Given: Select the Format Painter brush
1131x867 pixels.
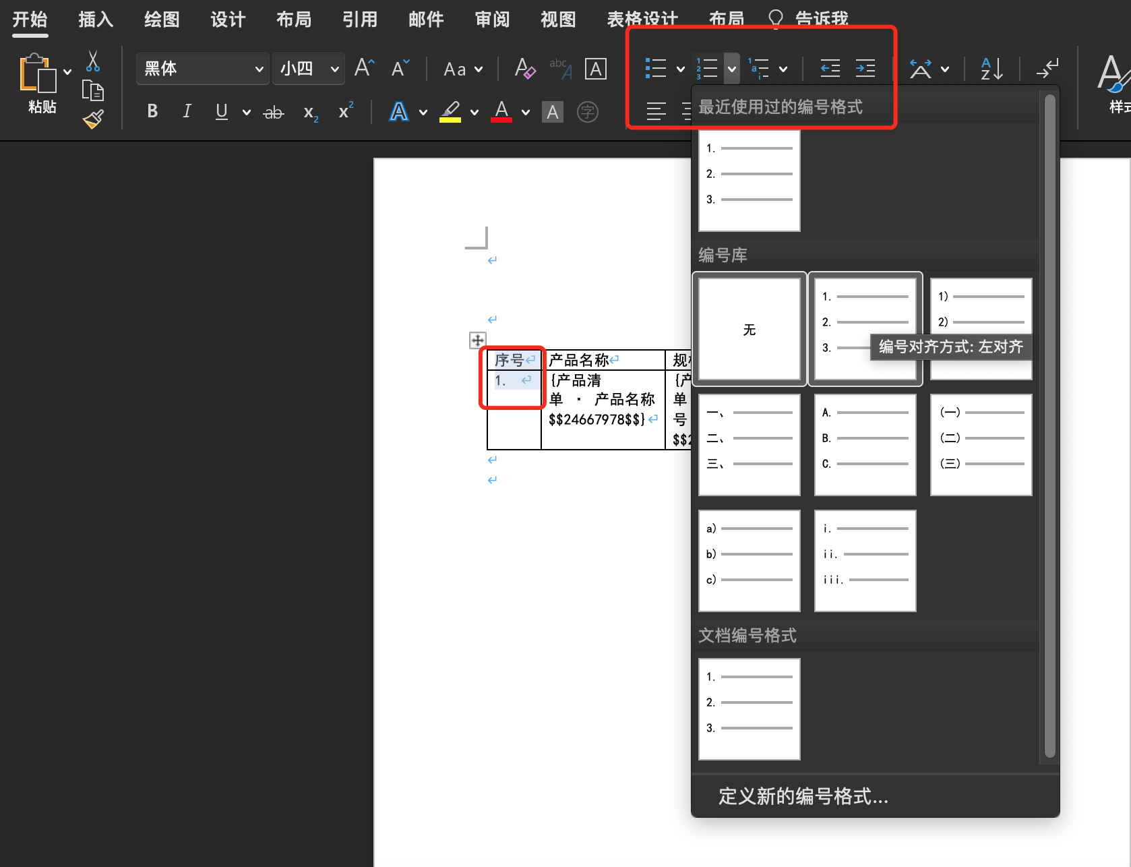Looking at the screenshot, I should point(93,119).
